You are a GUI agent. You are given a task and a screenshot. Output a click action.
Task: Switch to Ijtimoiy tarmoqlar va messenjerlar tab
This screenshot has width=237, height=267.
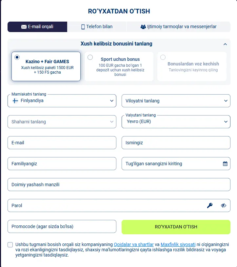(178, 27)
